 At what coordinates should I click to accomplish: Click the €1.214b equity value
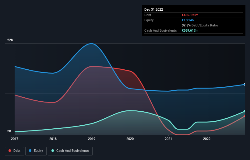click(188, 20)
